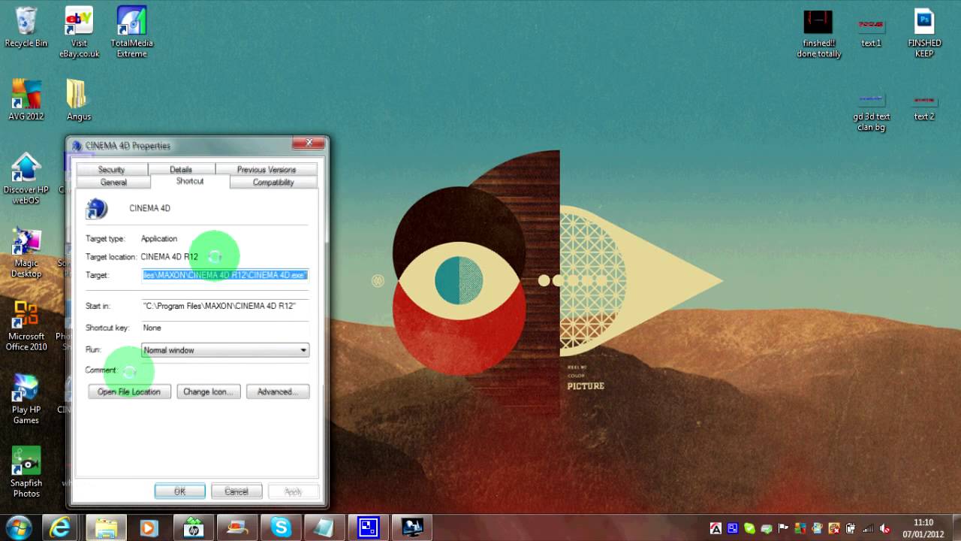Screen dimensions: 961x541
Task: Select the Magic Desktop icon
Action: 26,253
